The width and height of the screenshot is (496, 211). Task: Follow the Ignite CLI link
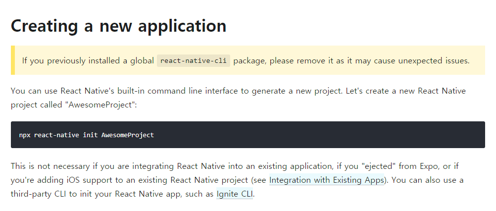[x=235, y=194]
